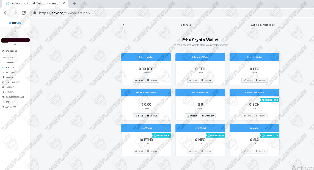Click the 0.30 BTC balance
The width and height of the screenshot is (314, 170).
click(x=146, y=69)
